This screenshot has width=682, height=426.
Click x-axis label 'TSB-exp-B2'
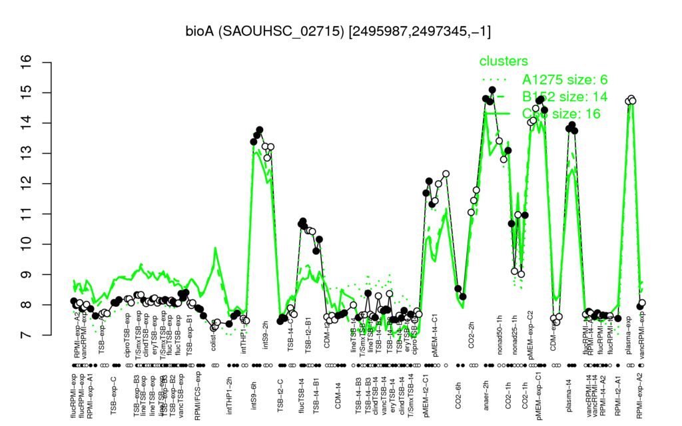click(172, 395)
